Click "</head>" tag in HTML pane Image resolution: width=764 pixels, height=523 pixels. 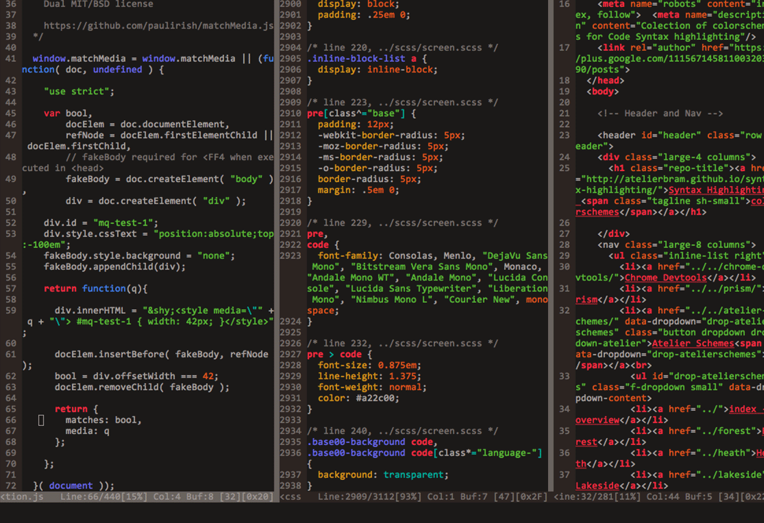coord(605,80)
